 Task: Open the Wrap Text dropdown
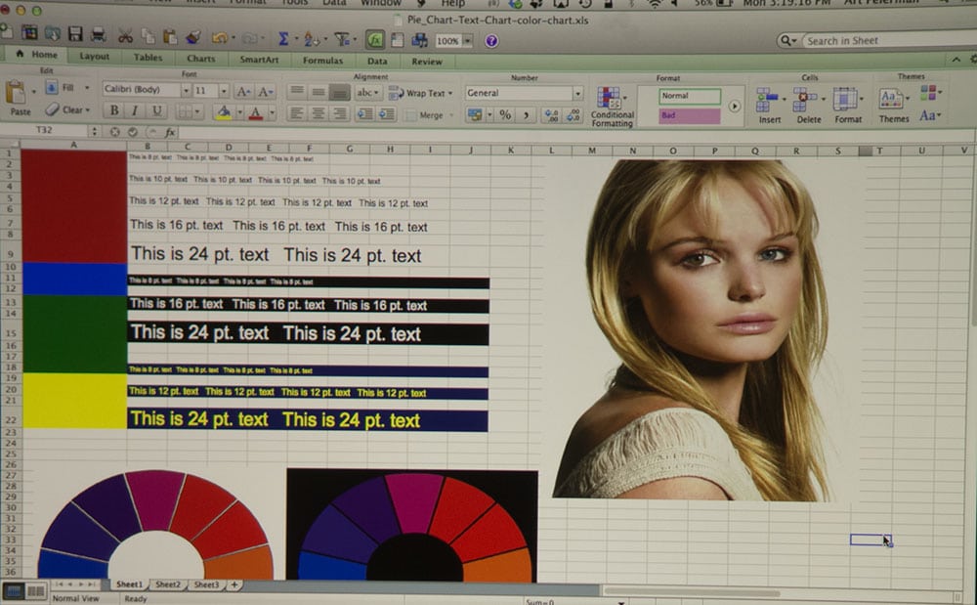click(449, 94)
